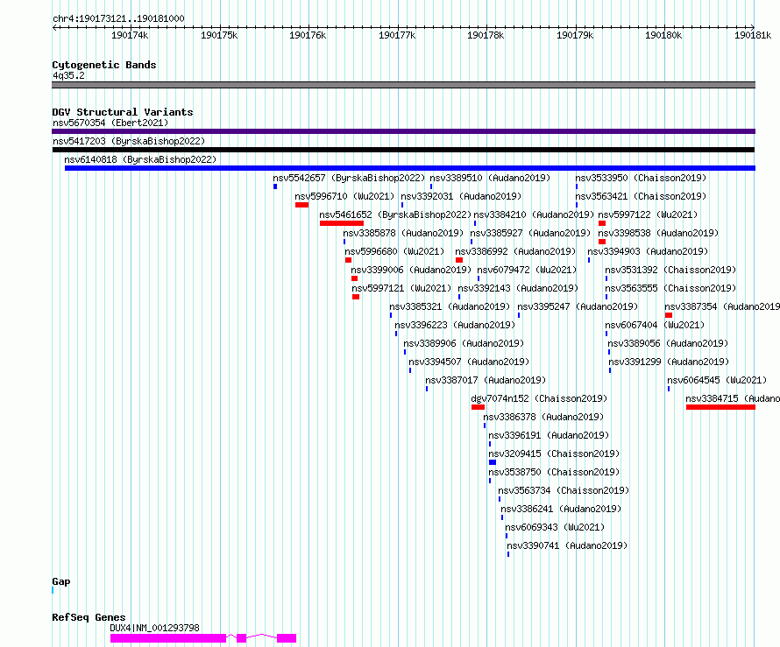
Task: Open the nsv5670354 (Ebert2021) label
Action: (x=110, y=123)
